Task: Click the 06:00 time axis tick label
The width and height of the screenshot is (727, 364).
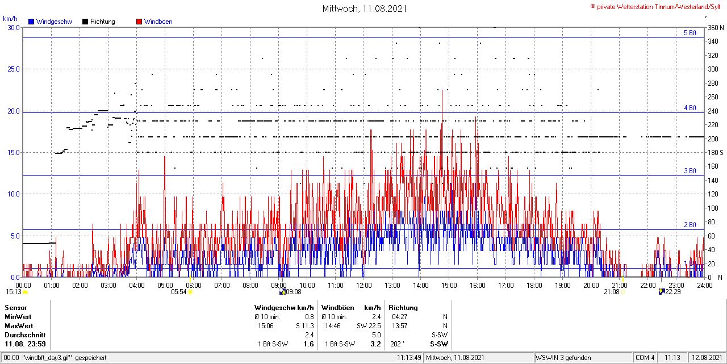Action: pos(194,285)
